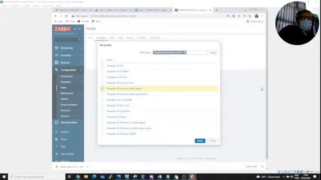The width and height of the screenshot is (321, 180).
Task: Check the Template OS AIX checkbox
Action: point(102,65)
